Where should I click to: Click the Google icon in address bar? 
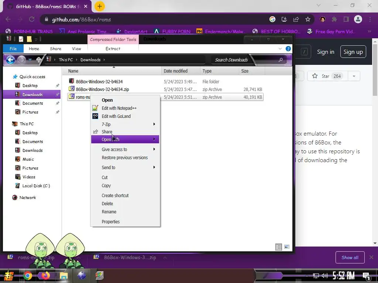[272, 20]
